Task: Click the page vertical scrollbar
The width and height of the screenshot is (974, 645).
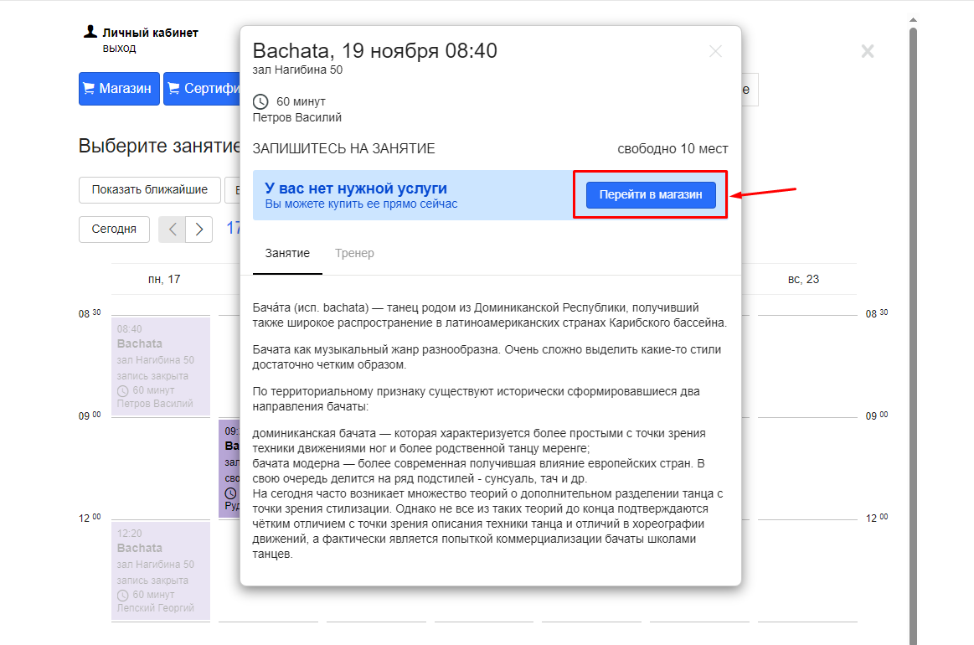Action: point(913,336)
